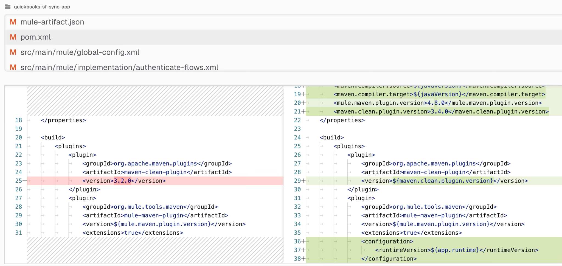Click the 3.4.0 maven.clean.plugin.version line

[441, 111]
